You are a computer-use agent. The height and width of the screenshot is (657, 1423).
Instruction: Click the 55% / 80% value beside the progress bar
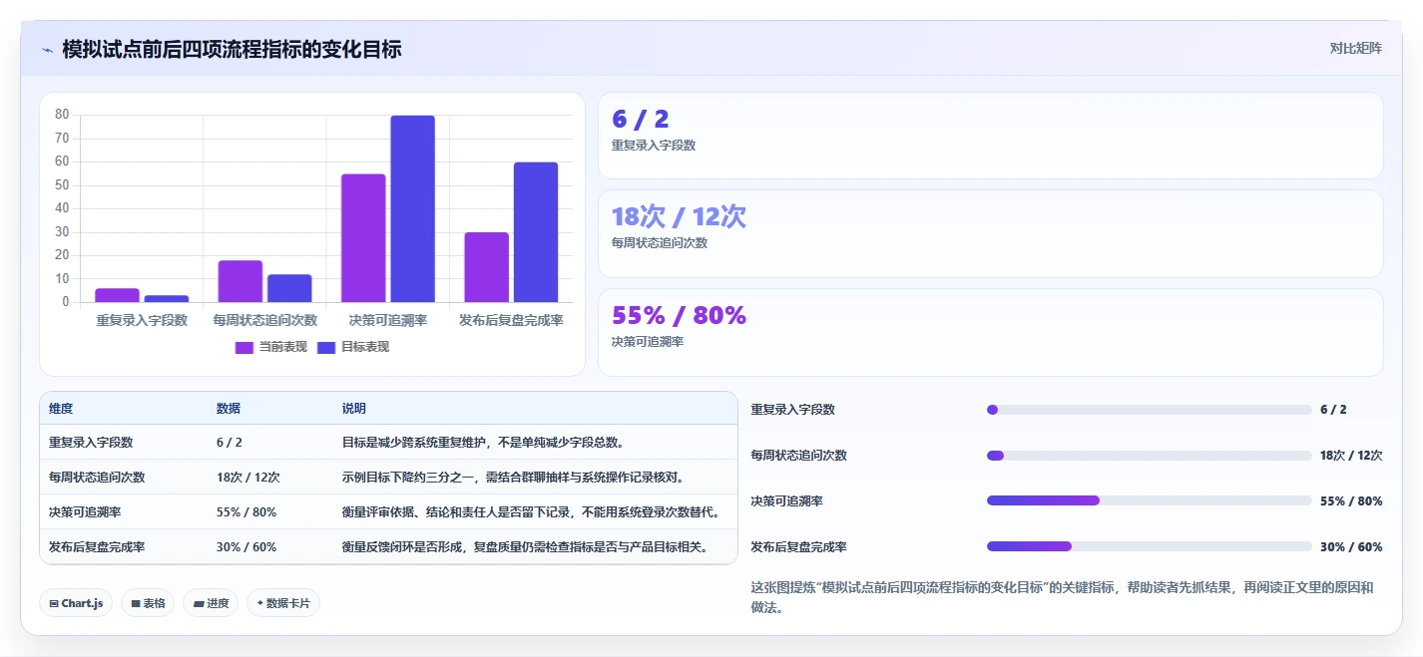pyautogui.click(x=1351, y=501)
